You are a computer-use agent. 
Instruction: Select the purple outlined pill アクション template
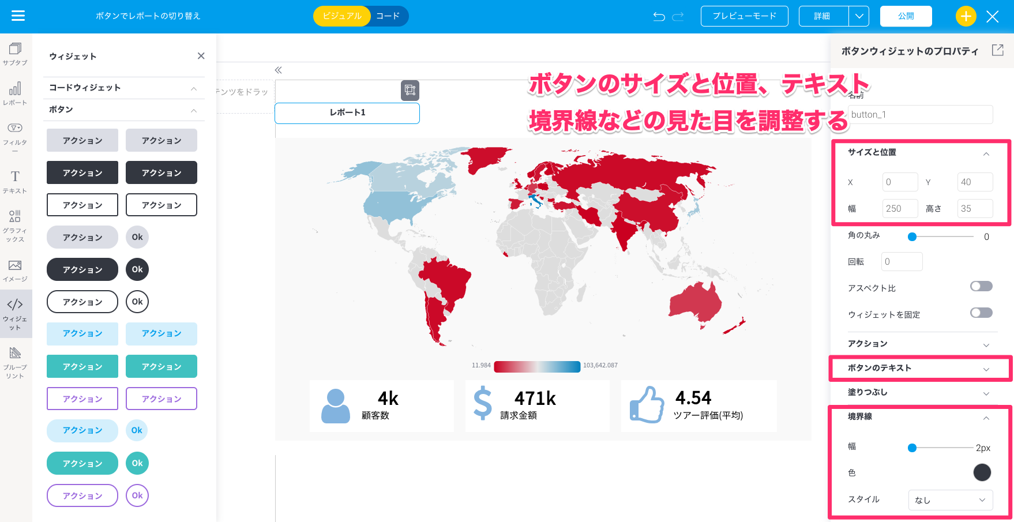tap(82, 495)
